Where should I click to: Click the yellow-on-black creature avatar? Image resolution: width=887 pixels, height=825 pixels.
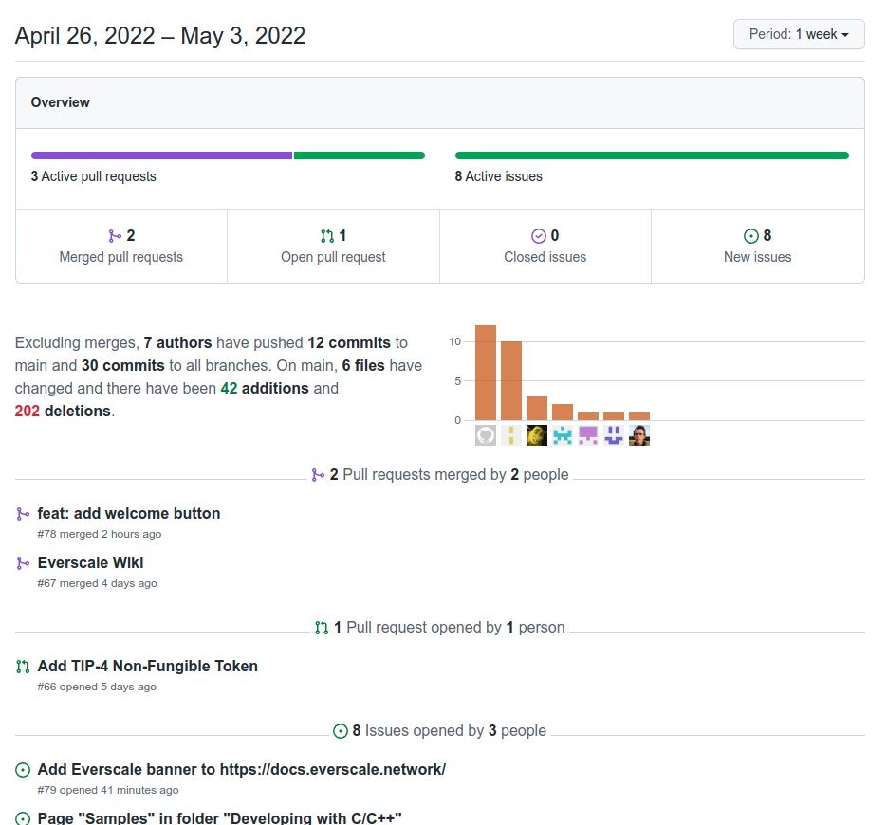pos(537,435)
